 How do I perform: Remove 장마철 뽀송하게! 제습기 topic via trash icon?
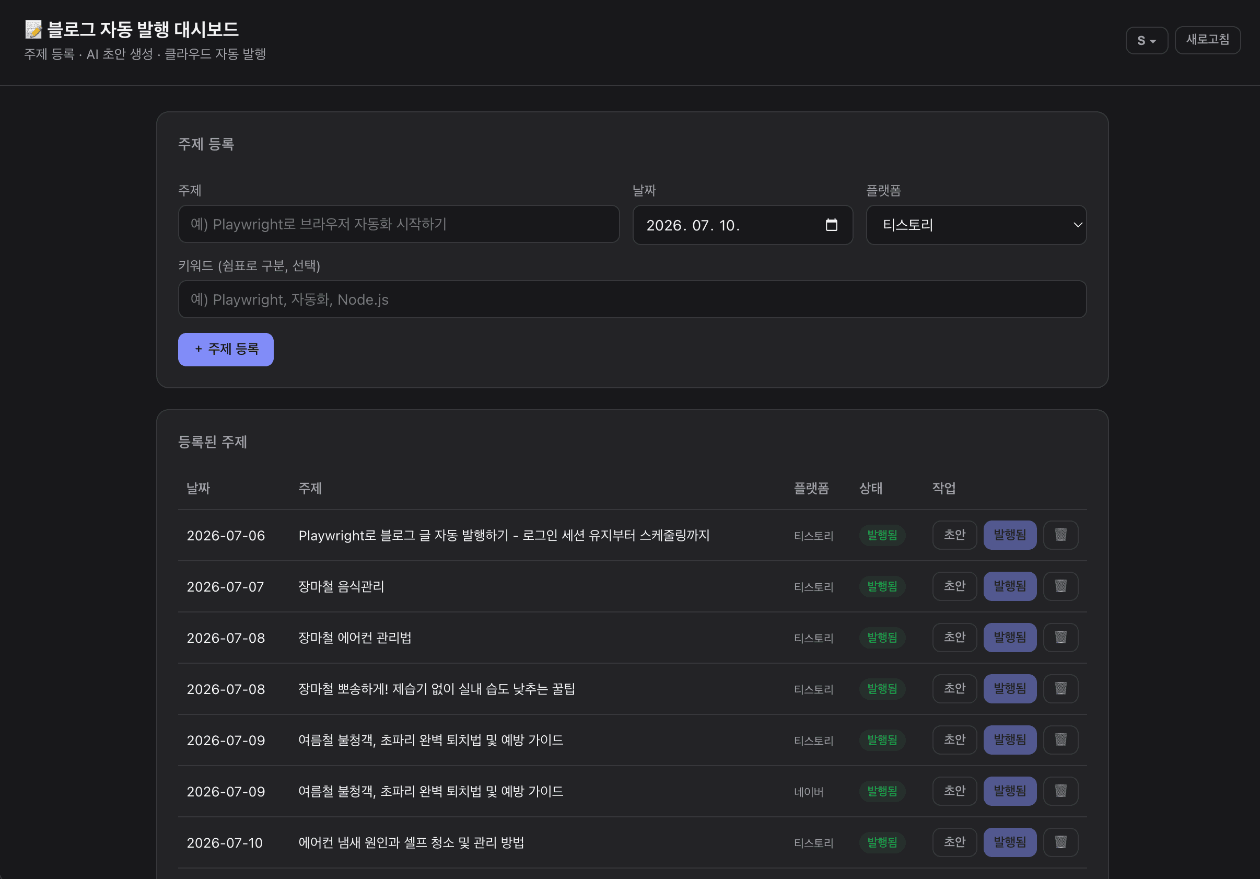click(x=1060, y=688)
